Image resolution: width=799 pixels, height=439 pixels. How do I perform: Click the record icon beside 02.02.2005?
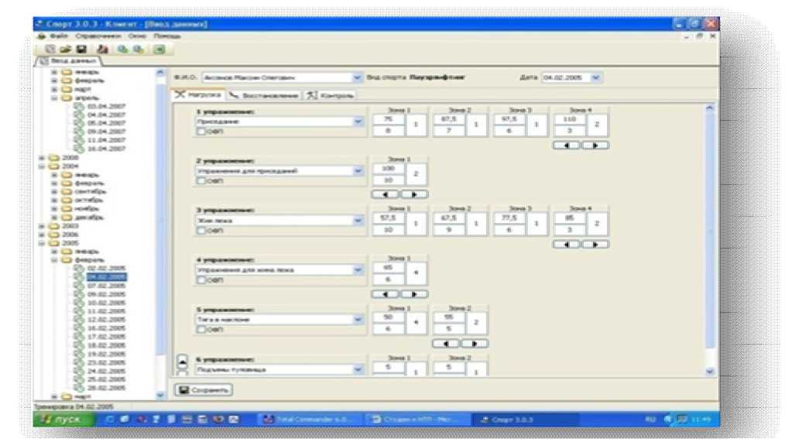pyautogui.click(x=78, y=268)
